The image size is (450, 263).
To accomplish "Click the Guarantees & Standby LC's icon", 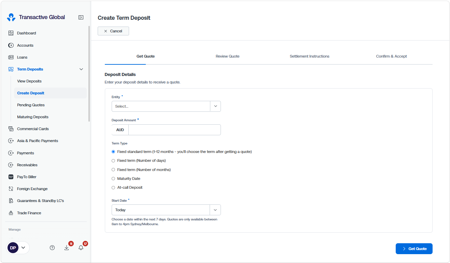I will [11, 201].
